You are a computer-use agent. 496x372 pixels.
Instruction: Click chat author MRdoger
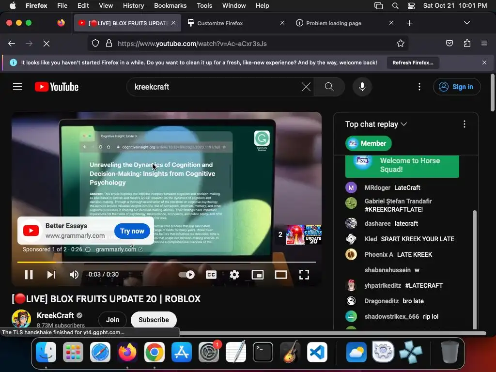377,187
